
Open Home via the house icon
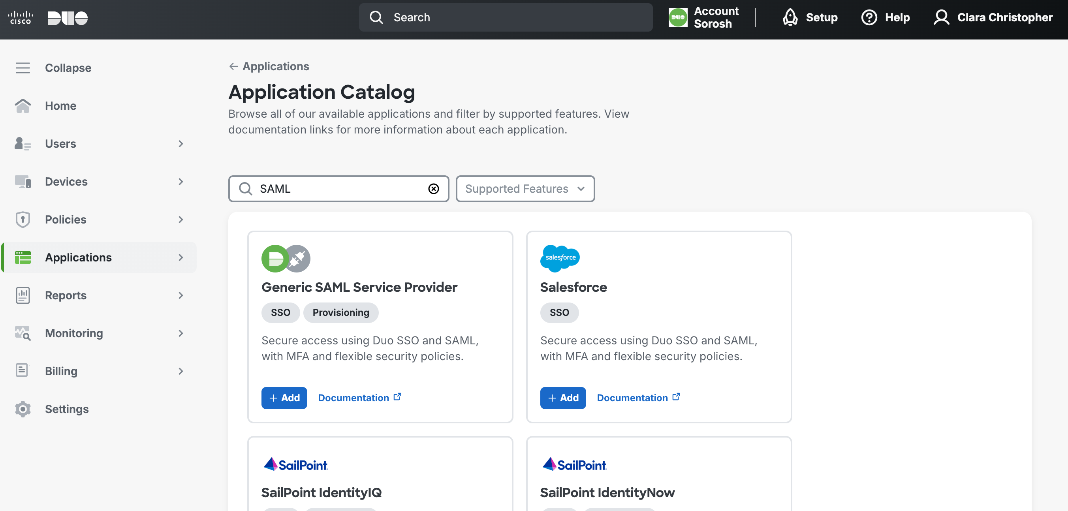point(23,106)
